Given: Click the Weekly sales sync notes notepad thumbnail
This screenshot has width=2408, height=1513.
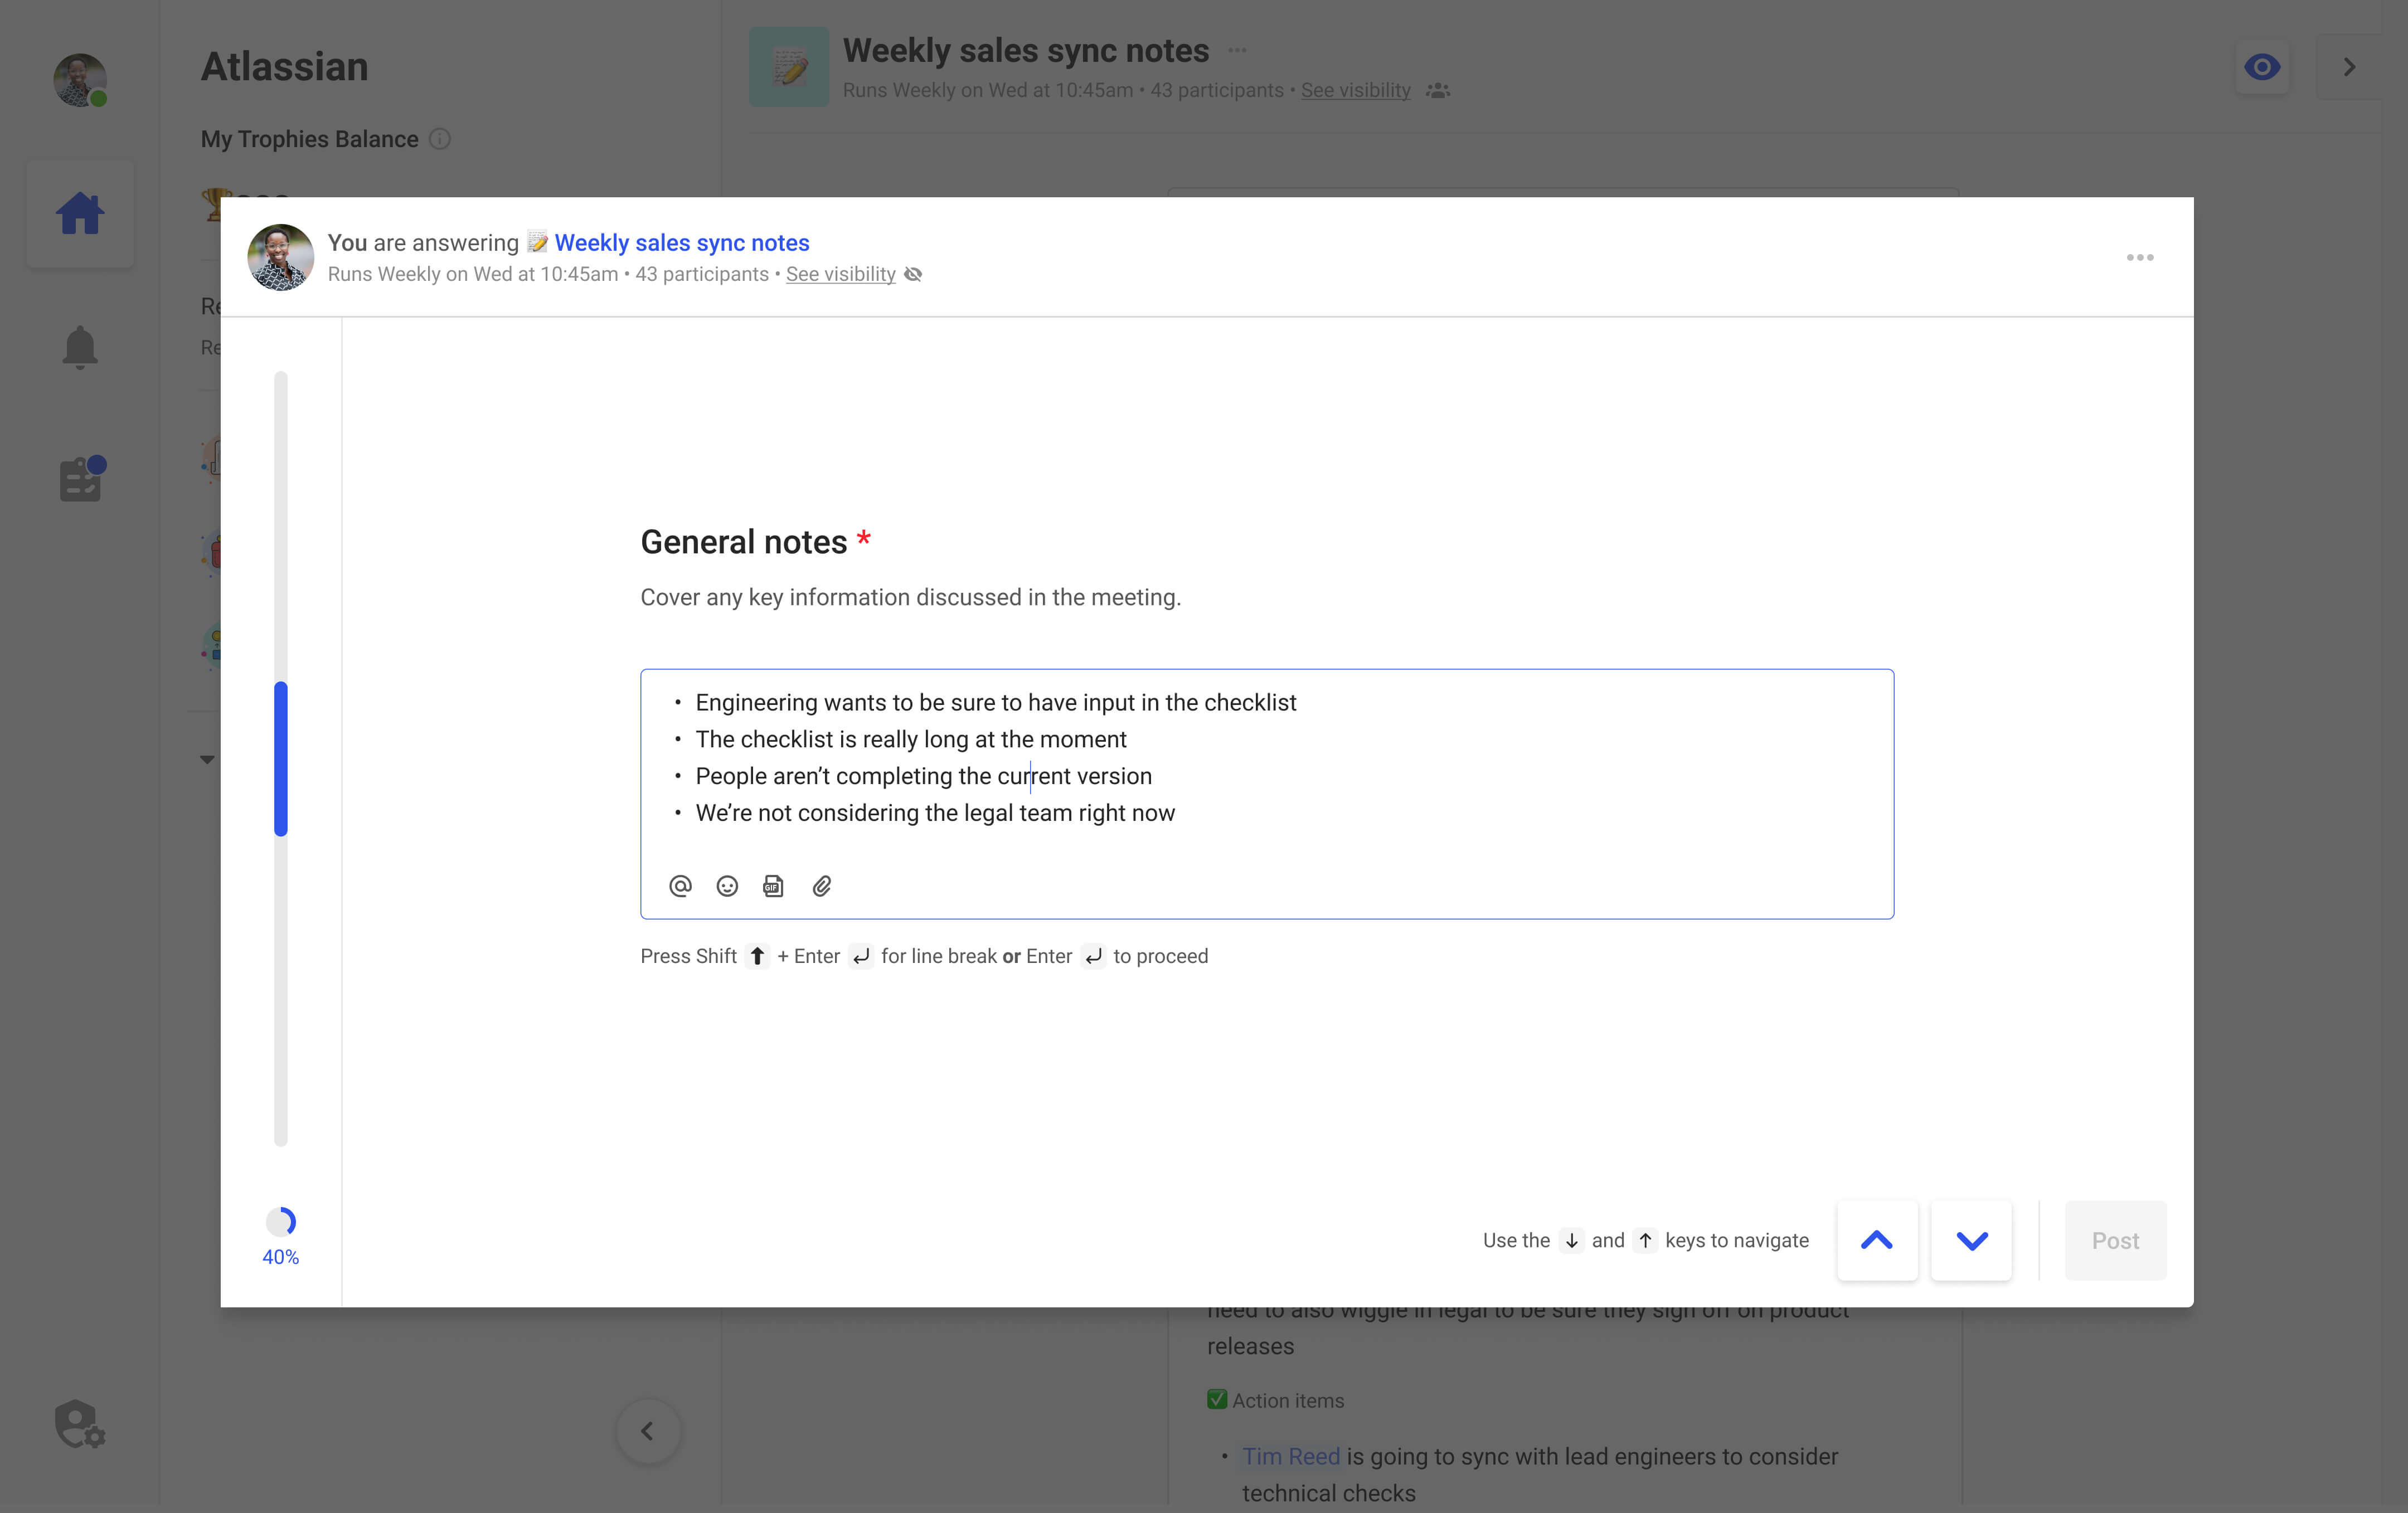Looking at the screenshot, I should pyautogui.click(x=789, y=67).
